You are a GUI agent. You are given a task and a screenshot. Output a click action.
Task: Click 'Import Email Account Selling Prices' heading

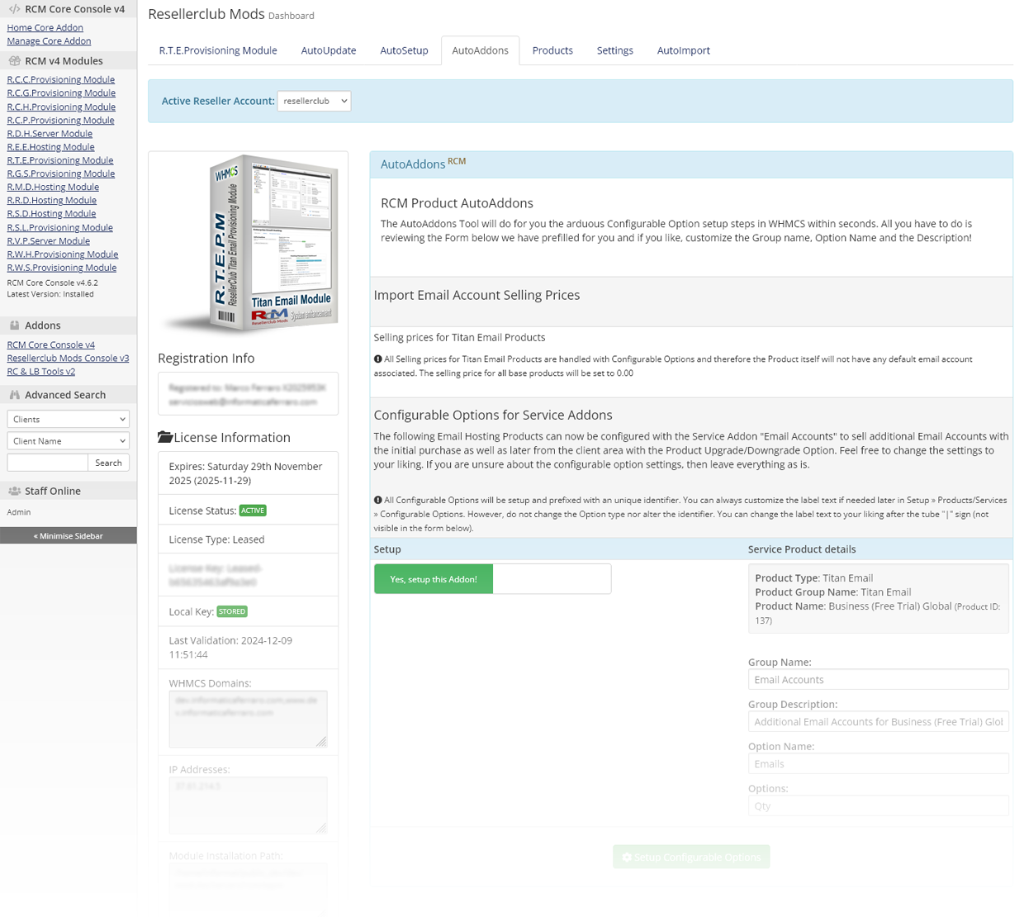pyautogui.click(x=476, y=295)
